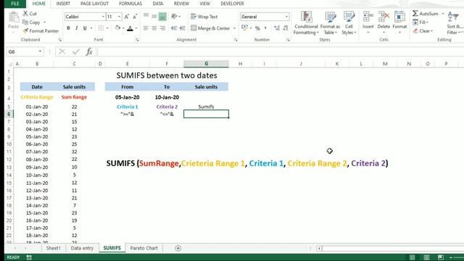
Task: Apply Percent Style
Action: click(x=257, y=28)
